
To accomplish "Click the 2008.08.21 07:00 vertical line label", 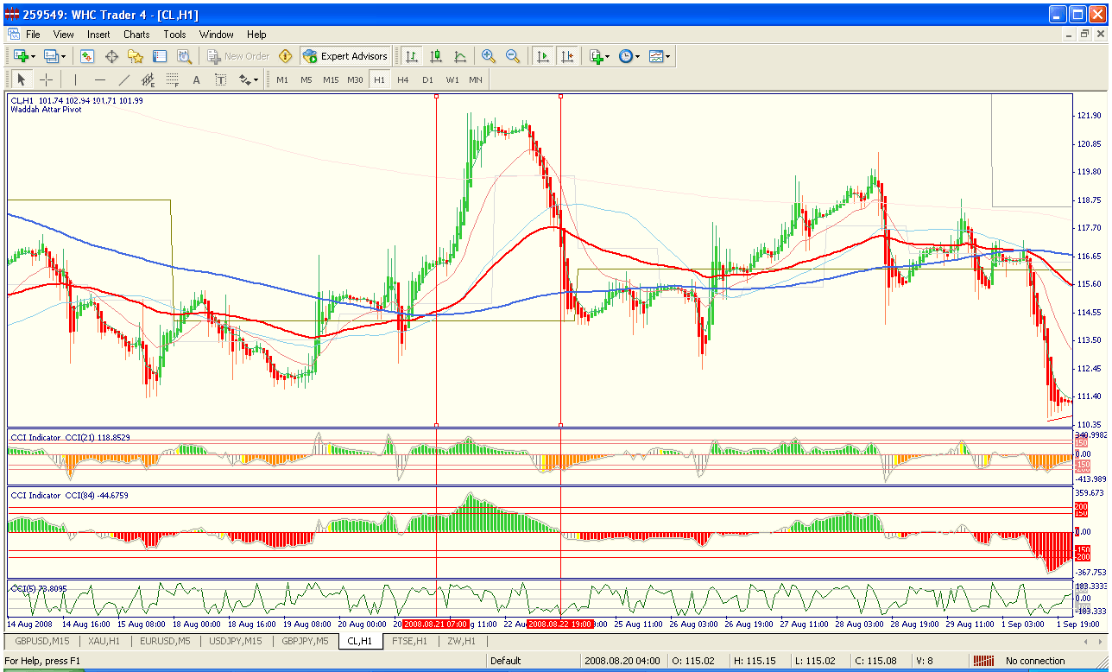I will [436, 624].
